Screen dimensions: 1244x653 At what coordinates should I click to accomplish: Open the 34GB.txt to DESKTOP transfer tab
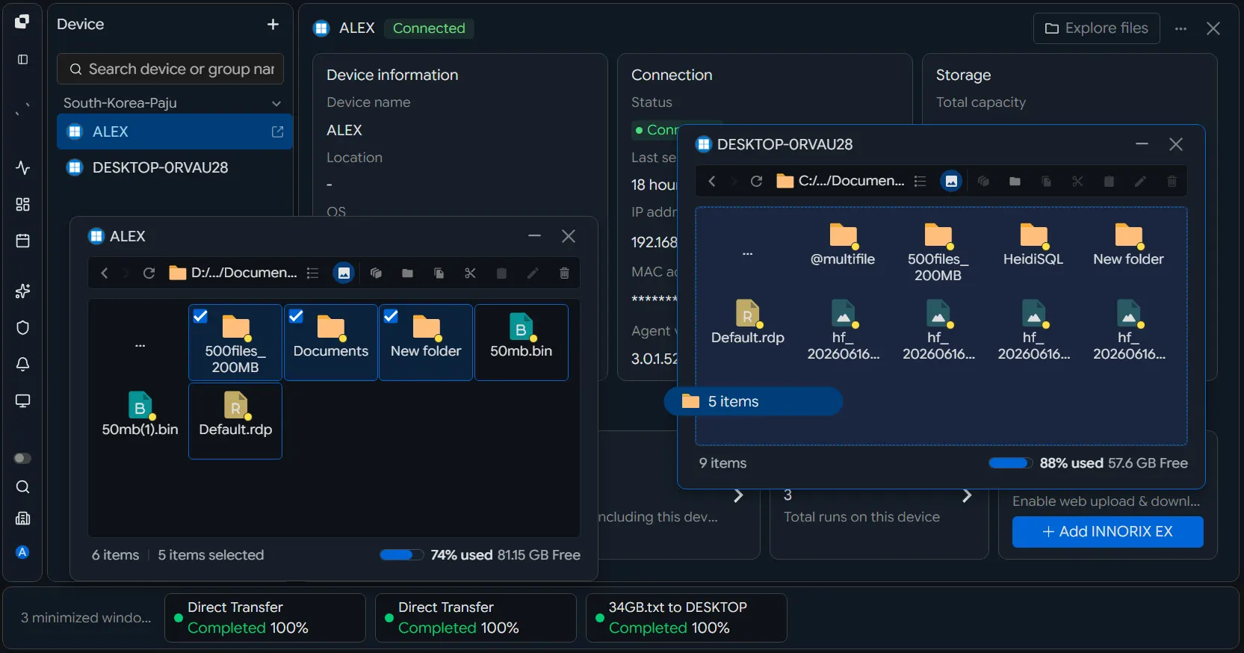click(686, 618)
